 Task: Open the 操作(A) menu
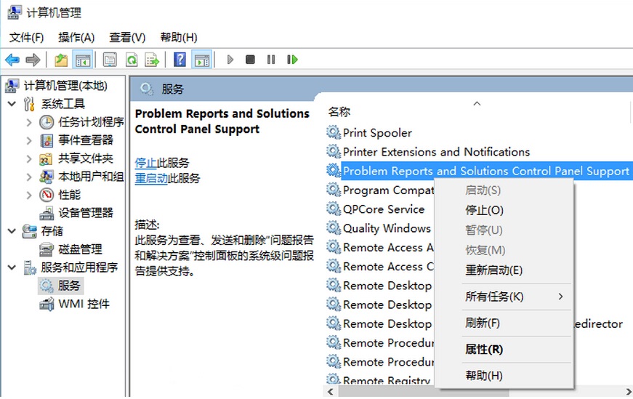click(76, 37)
